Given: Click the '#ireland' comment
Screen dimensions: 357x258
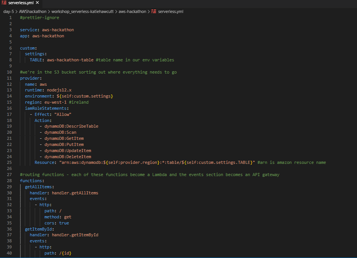Looking at the screenshot, I should (x=79, y=102).
